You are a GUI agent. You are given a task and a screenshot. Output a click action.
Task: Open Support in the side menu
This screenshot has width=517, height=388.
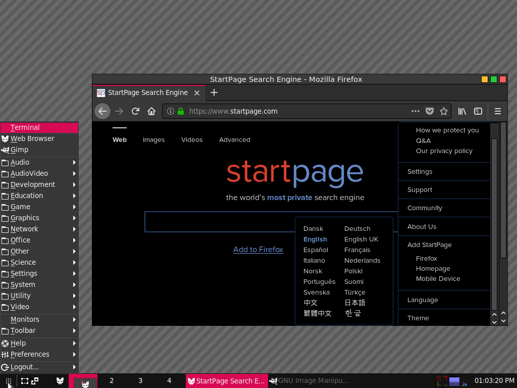(444, 190)
